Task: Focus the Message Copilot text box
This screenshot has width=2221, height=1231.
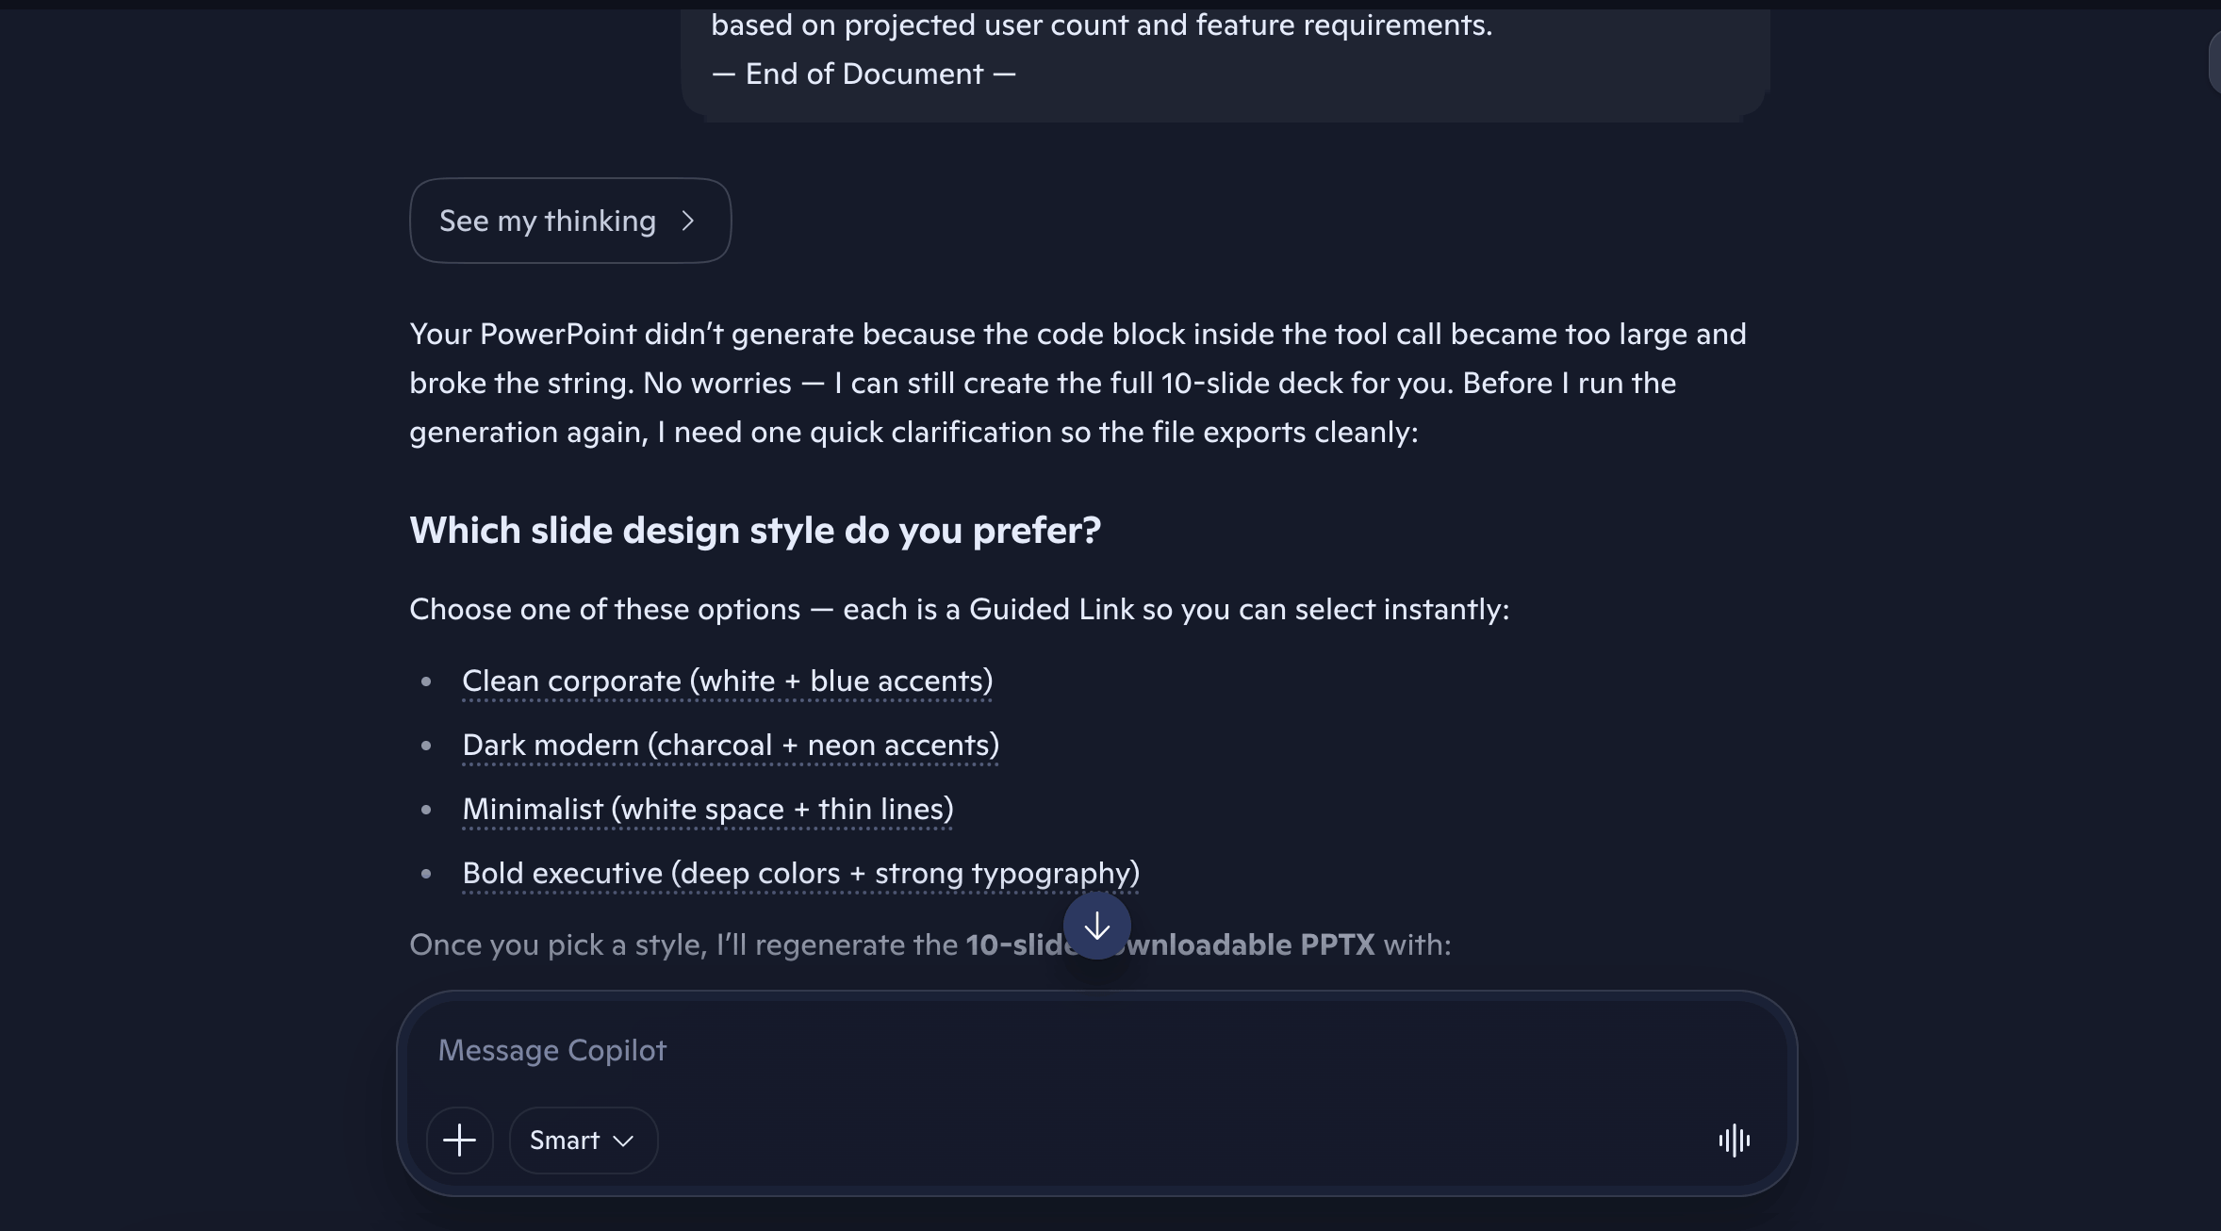Action: pos(1097,1051)
